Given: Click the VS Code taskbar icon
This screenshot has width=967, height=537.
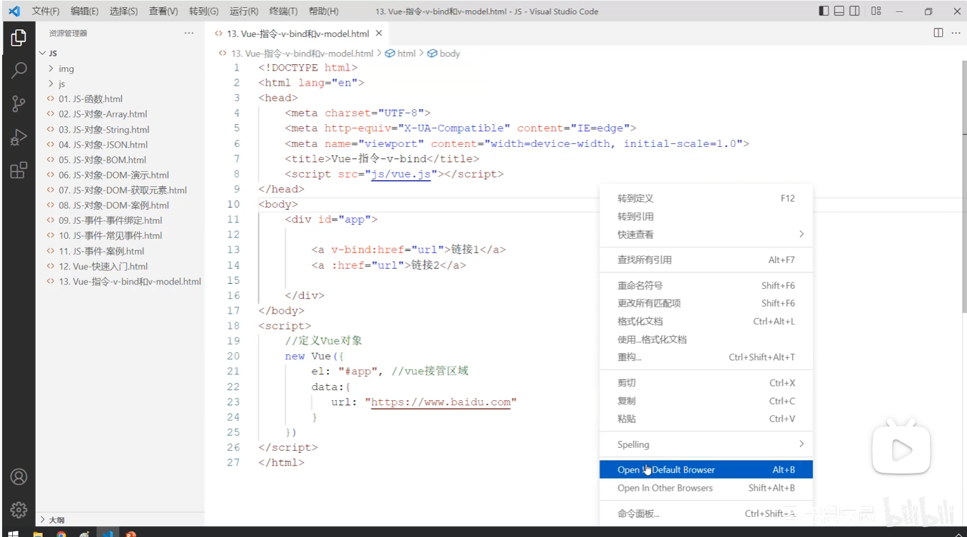Looking at the screenshot, I should (108, 533).
